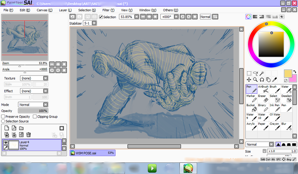Screen dimensions: 298x174
Task: Create a new normal layer
Action: (x=7, y=128)
